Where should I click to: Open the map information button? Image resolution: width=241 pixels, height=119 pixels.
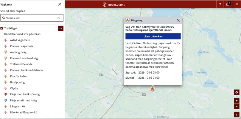237,115
